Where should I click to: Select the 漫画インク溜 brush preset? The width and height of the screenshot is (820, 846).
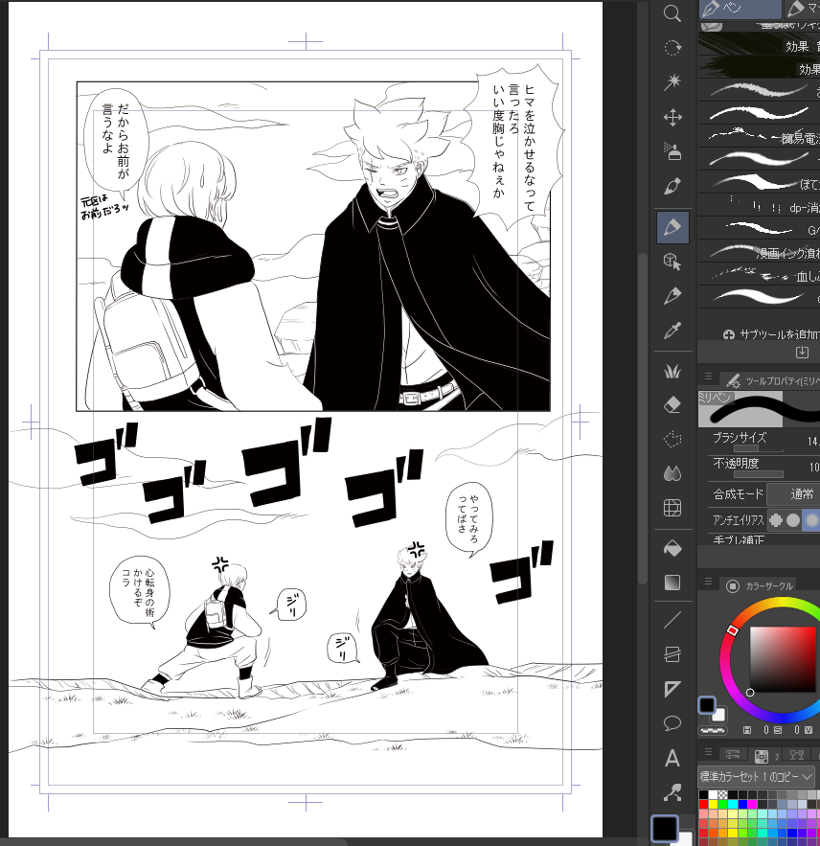pyautogui.click(x=759, y=252)
